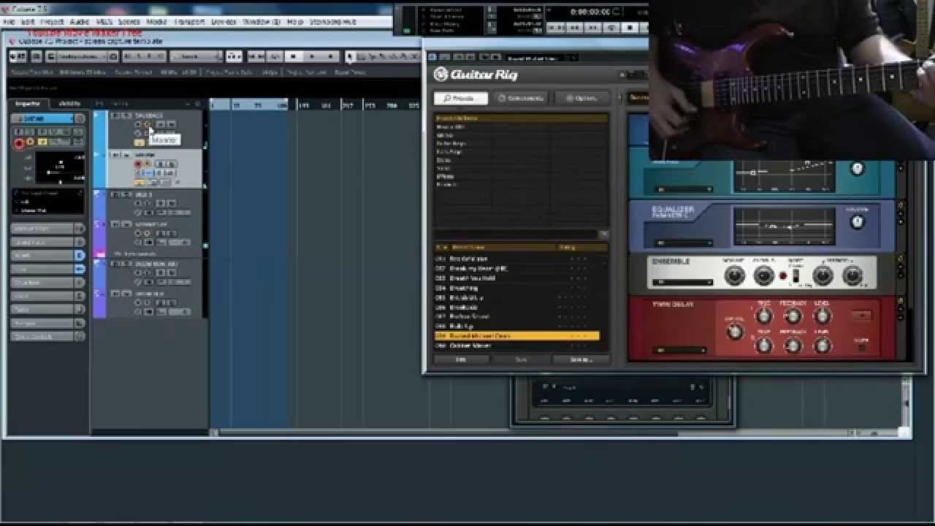Toggle Monitor on the first track
The image size is (935, 526).
(147, 124)
